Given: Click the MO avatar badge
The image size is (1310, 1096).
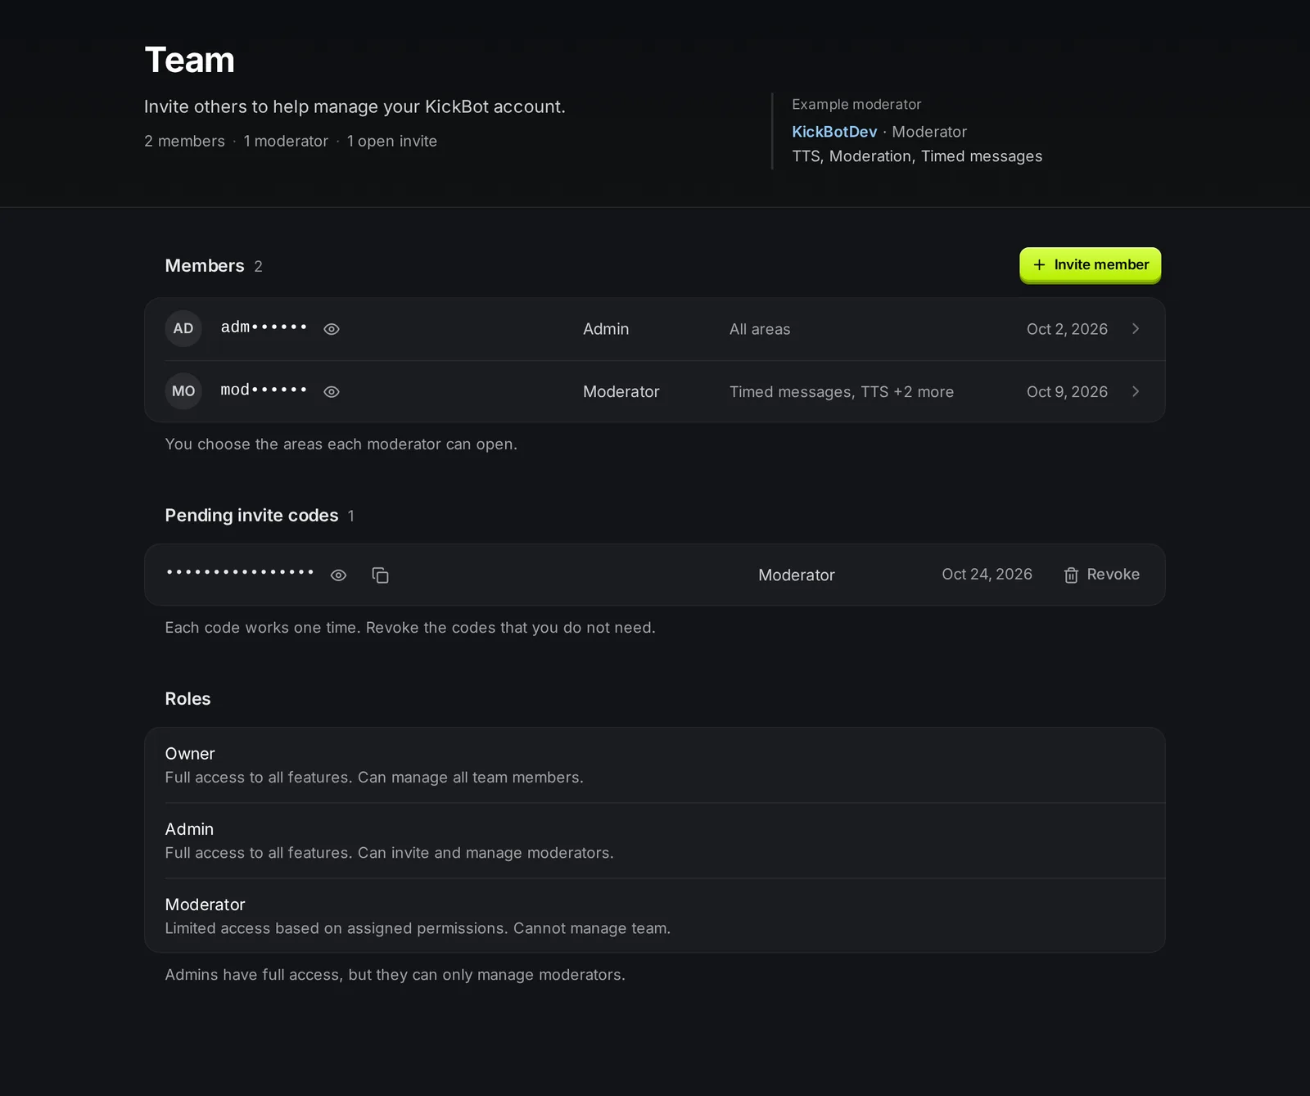Looking at the screenshot, I should point(183,391).
